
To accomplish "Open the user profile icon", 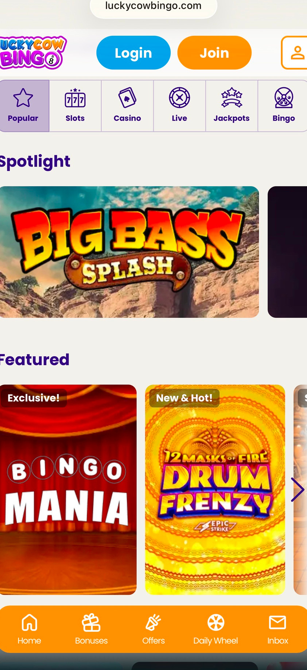I will [x=295, y=53].
